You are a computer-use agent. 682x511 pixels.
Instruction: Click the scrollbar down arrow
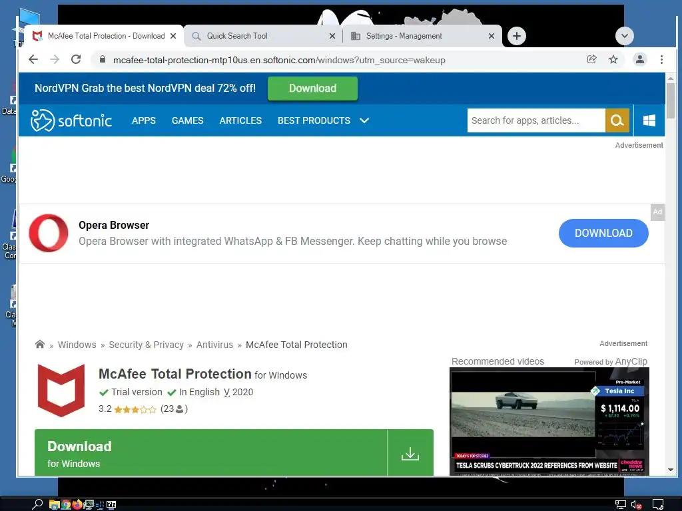670,470
